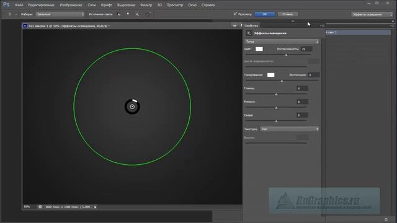Open the Текстура channel dropdown
This screenshot has height=223, width=397.
290,129
